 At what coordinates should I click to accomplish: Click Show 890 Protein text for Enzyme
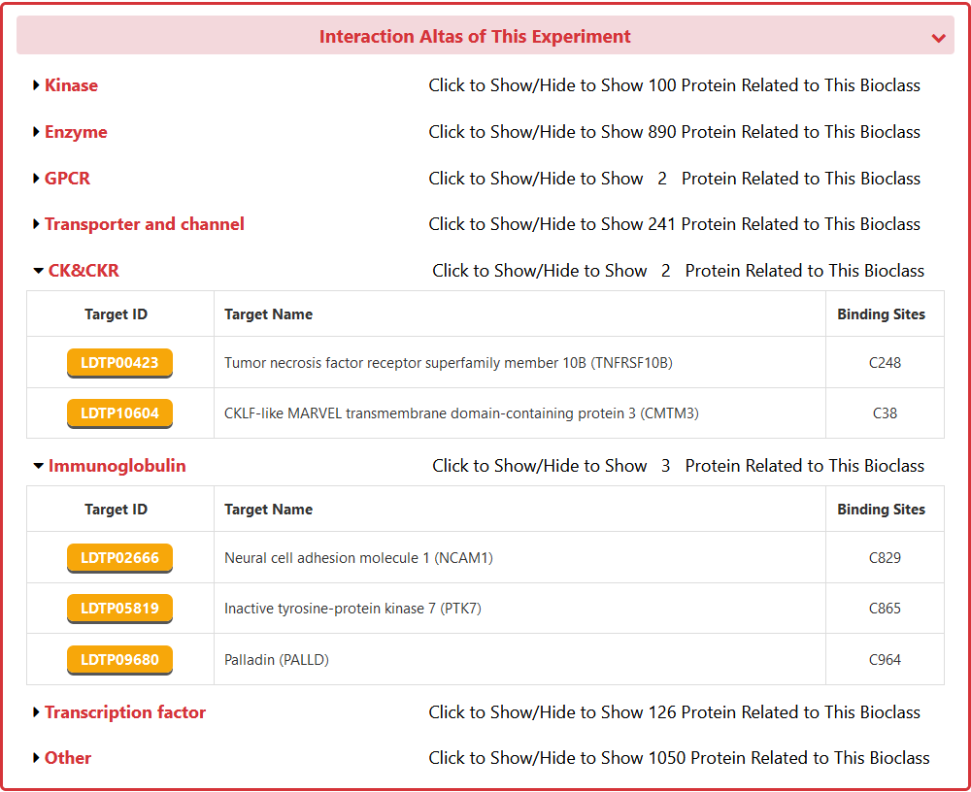pyautogui.click(x=674, y=132)
